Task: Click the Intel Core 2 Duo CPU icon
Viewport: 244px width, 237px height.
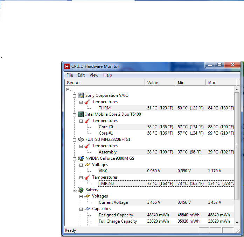Action: coord(81,114)
